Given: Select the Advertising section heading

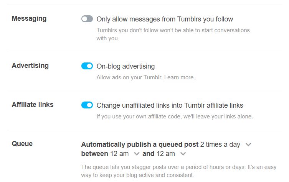Looking at the screenshot, I should [30, 66].
